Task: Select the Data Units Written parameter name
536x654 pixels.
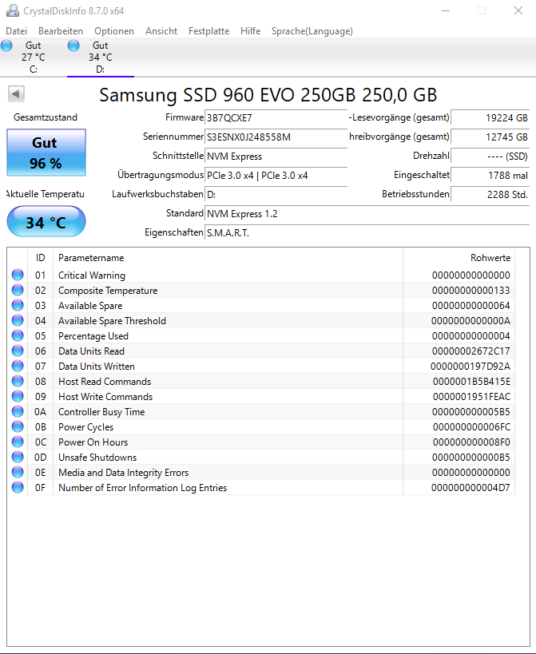Action: (x=97, y=367)
